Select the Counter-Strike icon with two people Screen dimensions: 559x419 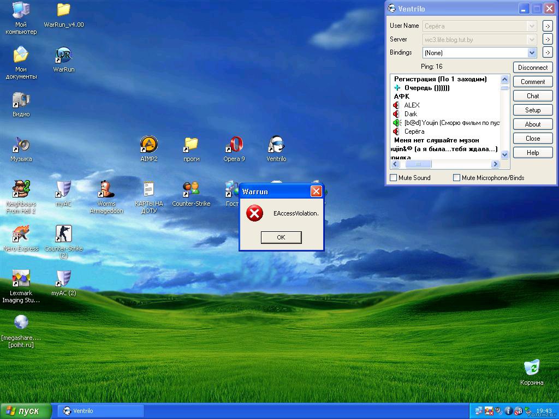[x=191, y=189]
